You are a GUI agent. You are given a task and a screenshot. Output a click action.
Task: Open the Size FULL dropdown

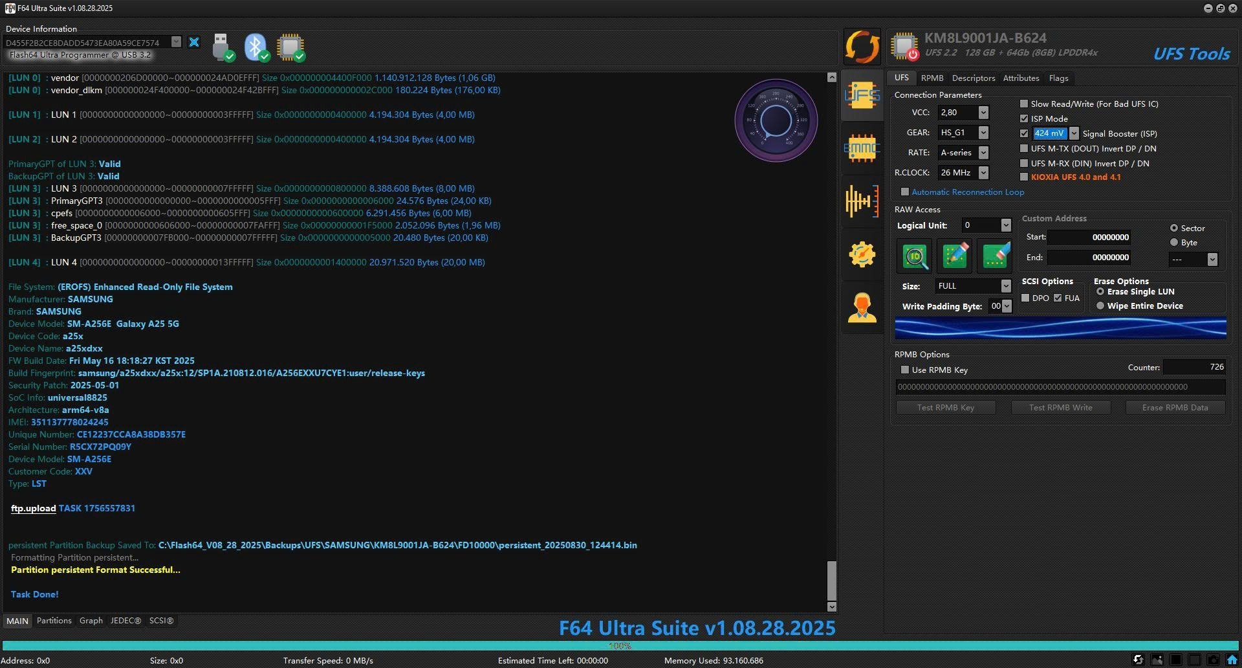point(1006,285)
